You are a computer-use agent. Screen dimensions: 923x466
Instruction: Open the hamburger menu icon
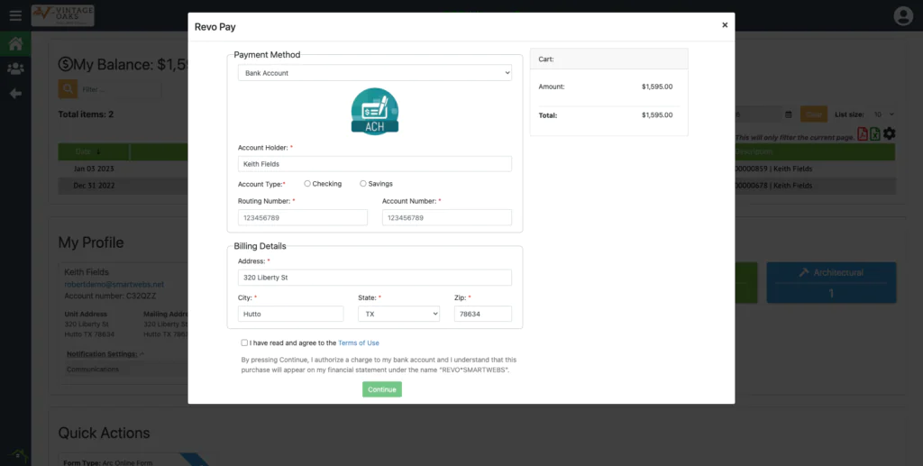click(15, 15)
